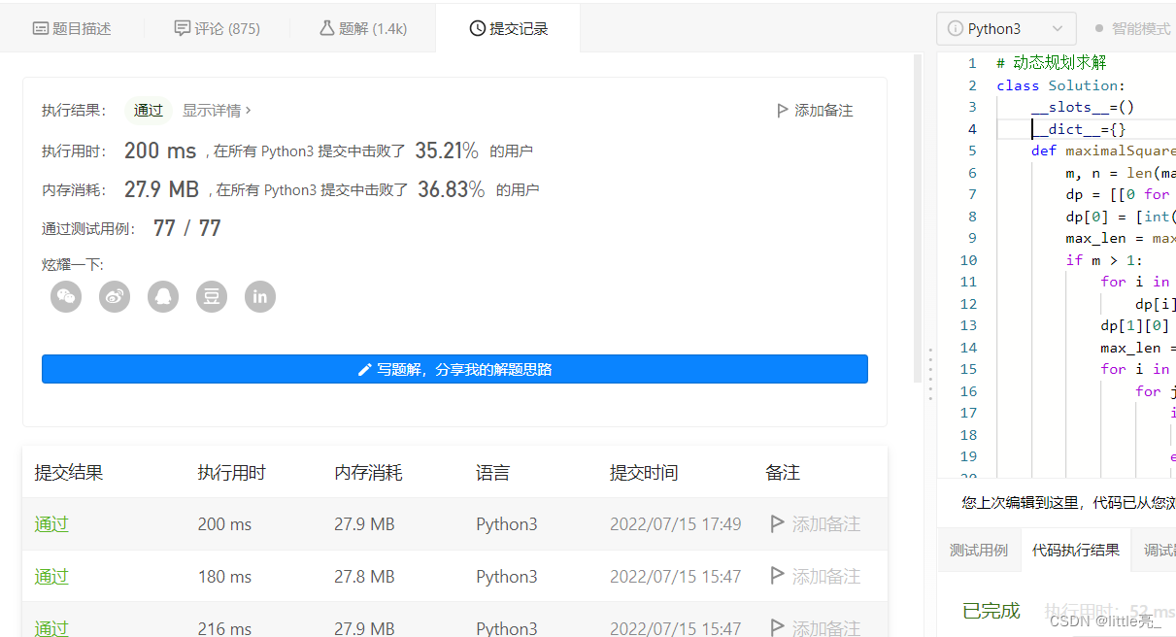
Task: Click flag icon in 216 ms submission row
Action: pyautogui.click(x=777, y=627)
